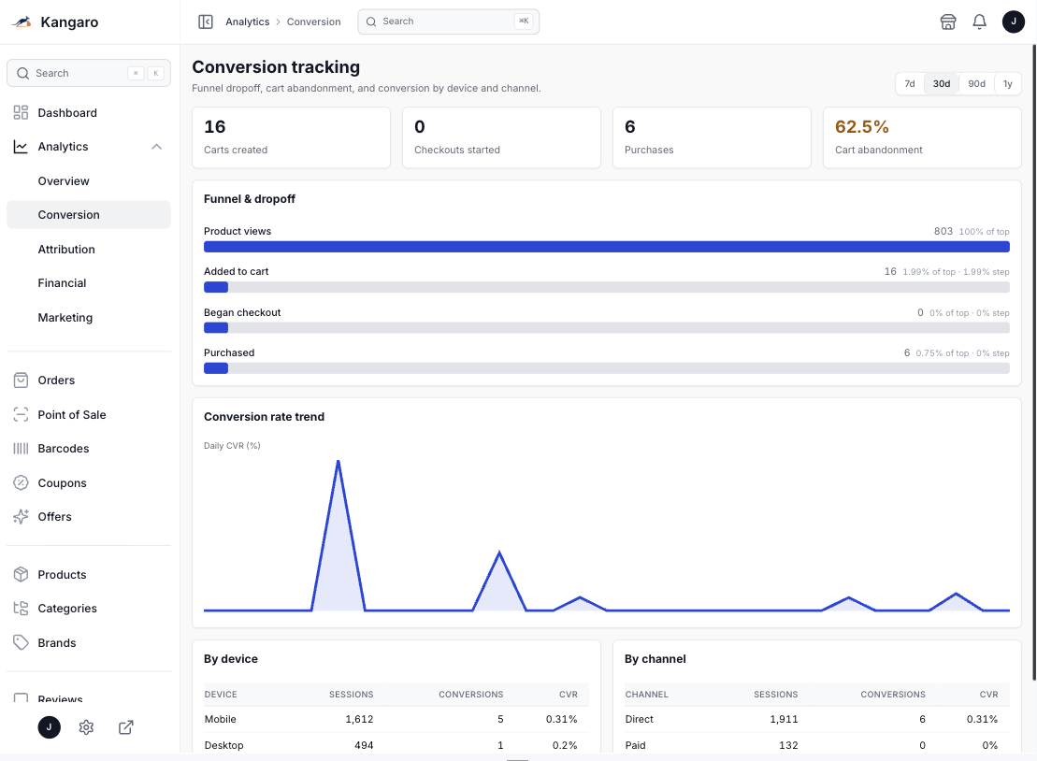Image resolution: width=1037 pixels, height=761 pixels.
Task: Open the Offers page
Action: coord(89,516)
